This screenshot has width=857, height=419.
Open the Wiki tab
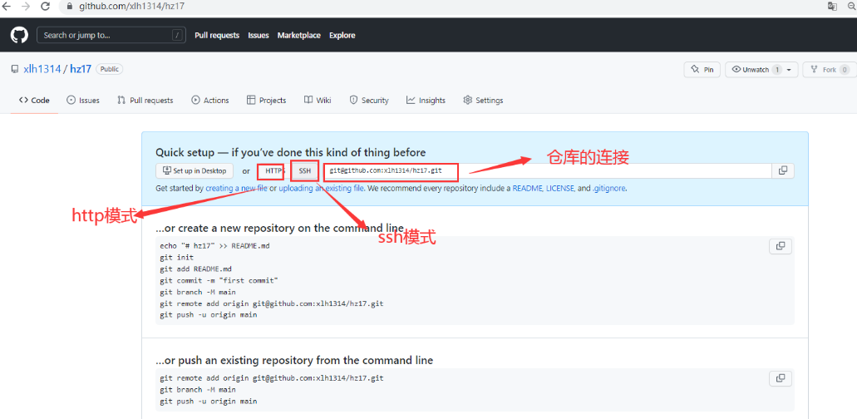[x=318, y=101]
